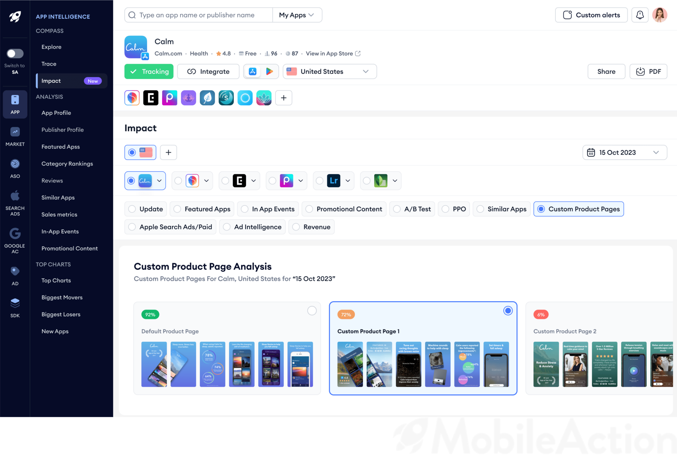Screen dimensions: 677x455
Task: Click the light blue circle app icon
Action: point(245,98)
